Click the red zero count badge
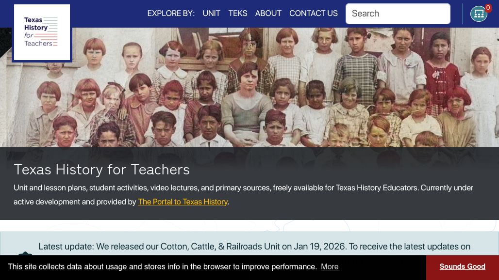Viewport: 499px width, 280px height. tap(488, 8)
